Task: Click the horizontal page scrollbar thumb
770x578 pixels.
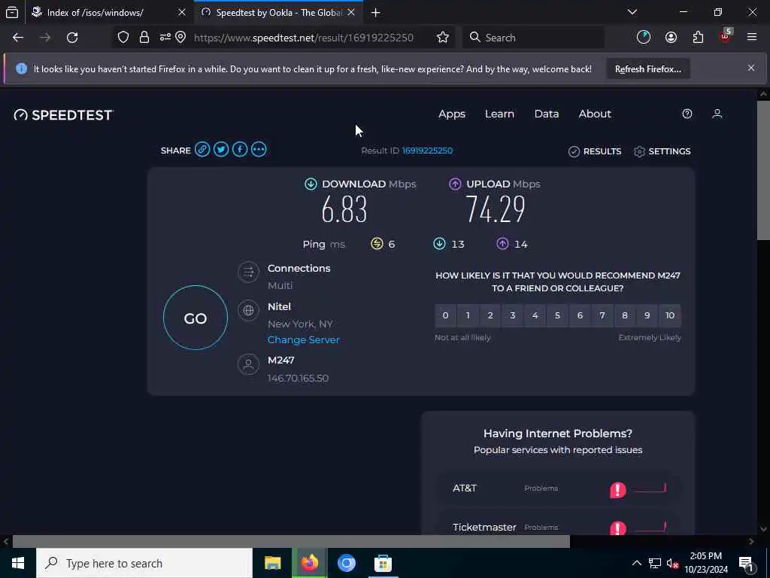Action: coord(291,542)
